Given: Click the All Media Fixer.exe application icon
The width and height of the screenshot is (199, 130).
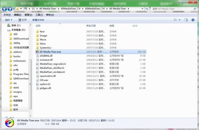Looking at the screenshot, I should click(x=38, y=52).
